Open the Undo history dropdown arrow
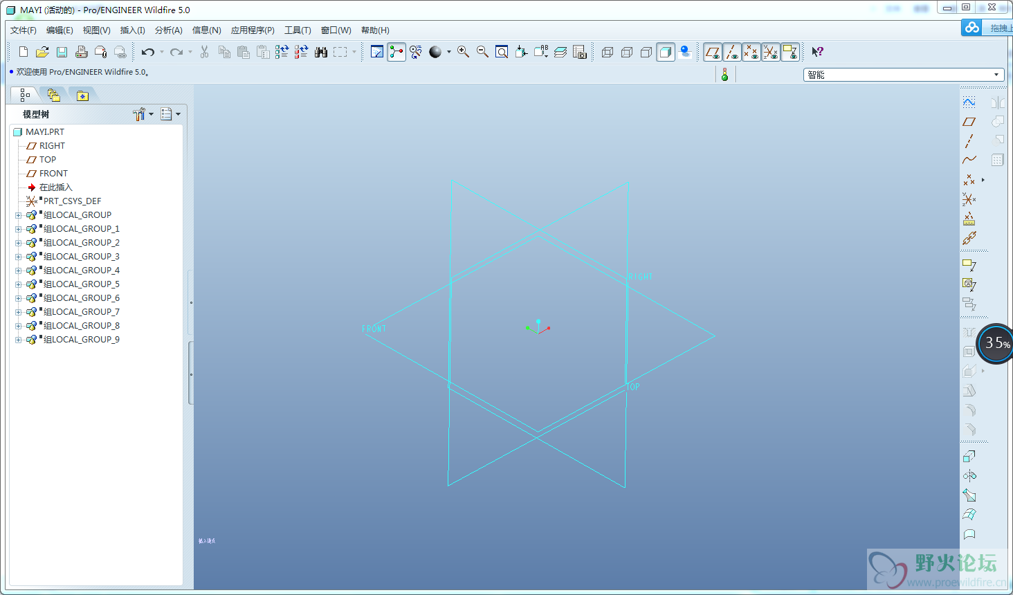1013x595 pixels. click(161, 52)
